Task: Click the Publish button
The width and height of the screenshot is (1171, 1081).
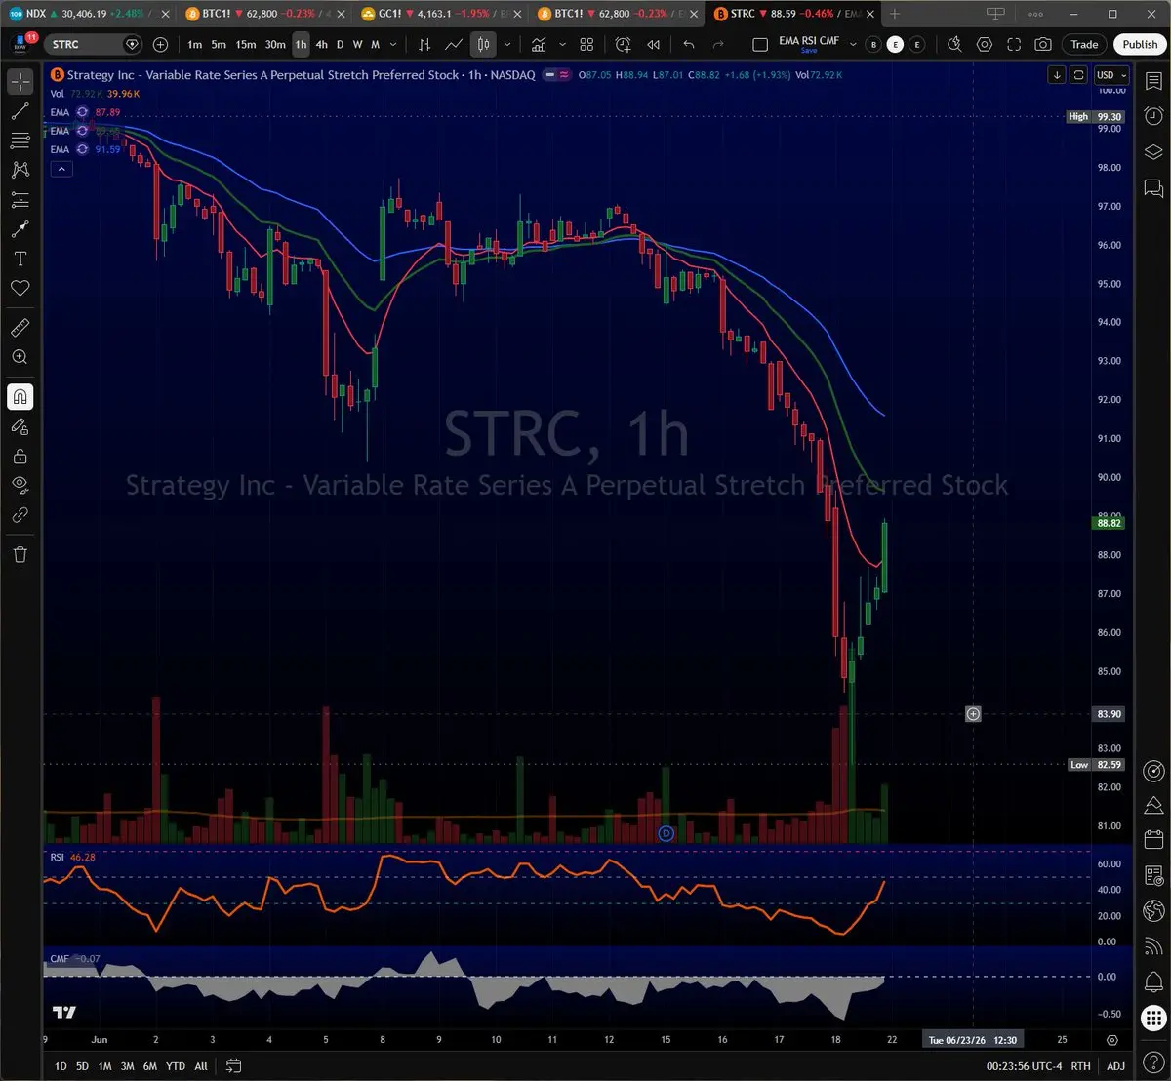Action: pyautogui.click(x=1140, y=45)
